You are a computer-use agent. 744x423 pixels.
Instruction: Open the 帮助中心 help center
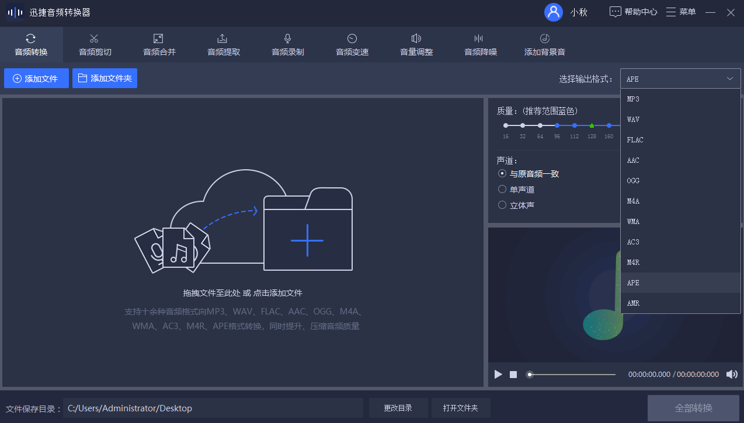(x=634, y=12)
